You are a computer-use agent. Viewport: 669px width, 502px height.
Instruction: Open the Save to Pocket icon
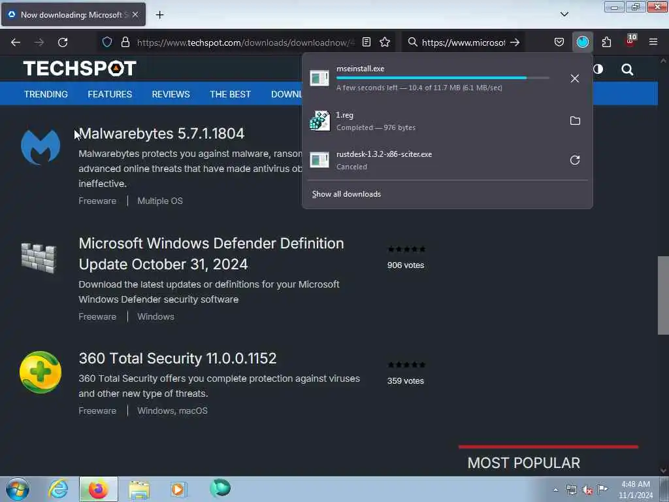[559, 42]
